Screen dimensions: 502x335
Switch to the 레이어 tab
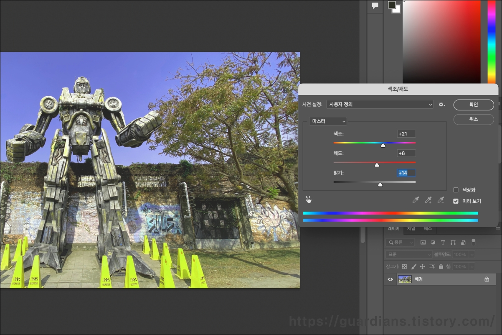tap(393, 229)
